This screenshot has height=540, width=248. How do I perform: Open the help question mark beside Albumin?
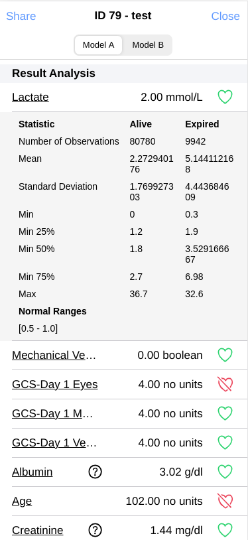[95, 472]
